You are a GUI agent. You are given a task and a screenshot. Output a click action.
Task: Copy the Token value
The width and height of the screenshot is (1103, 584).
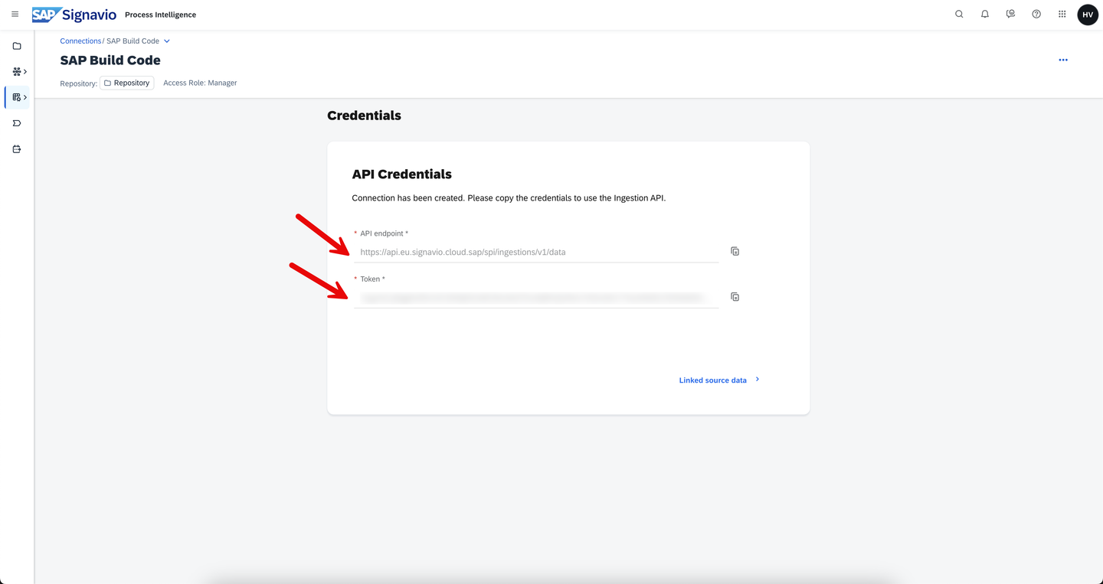[x=735, y=297]
